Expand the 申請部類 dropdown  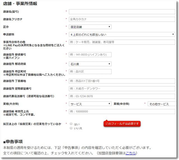(x=122, y=35)
